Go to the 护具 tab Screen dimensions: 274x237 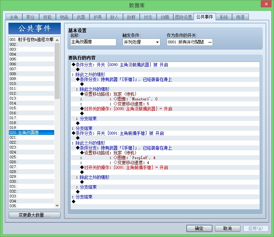click(98, 17)
